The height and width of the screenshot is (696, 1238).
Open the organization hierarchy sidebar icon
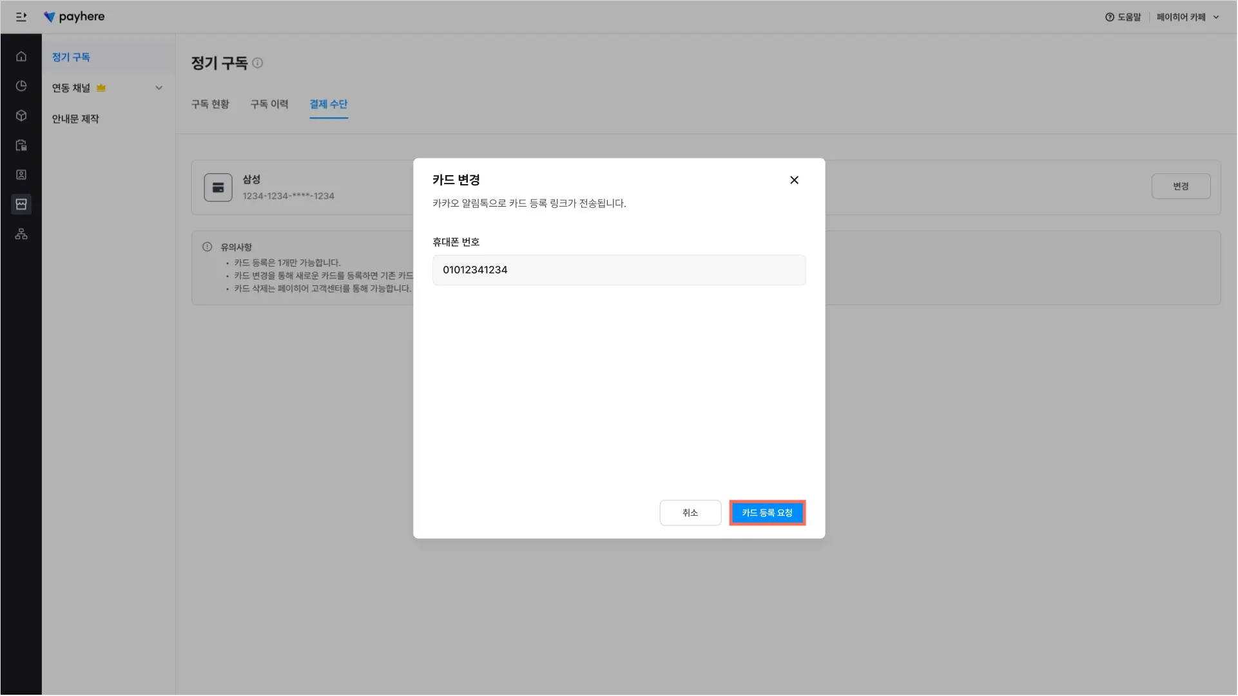click(x=21, y=234)
